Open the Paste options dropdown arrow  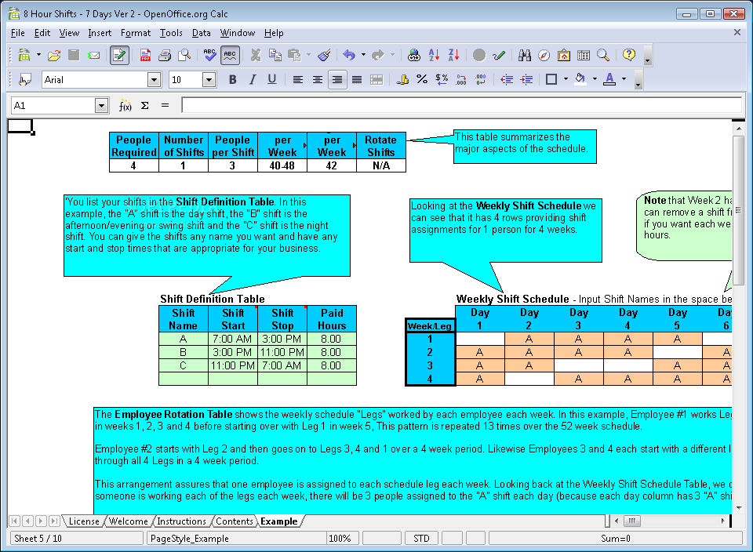coord(308,55)
